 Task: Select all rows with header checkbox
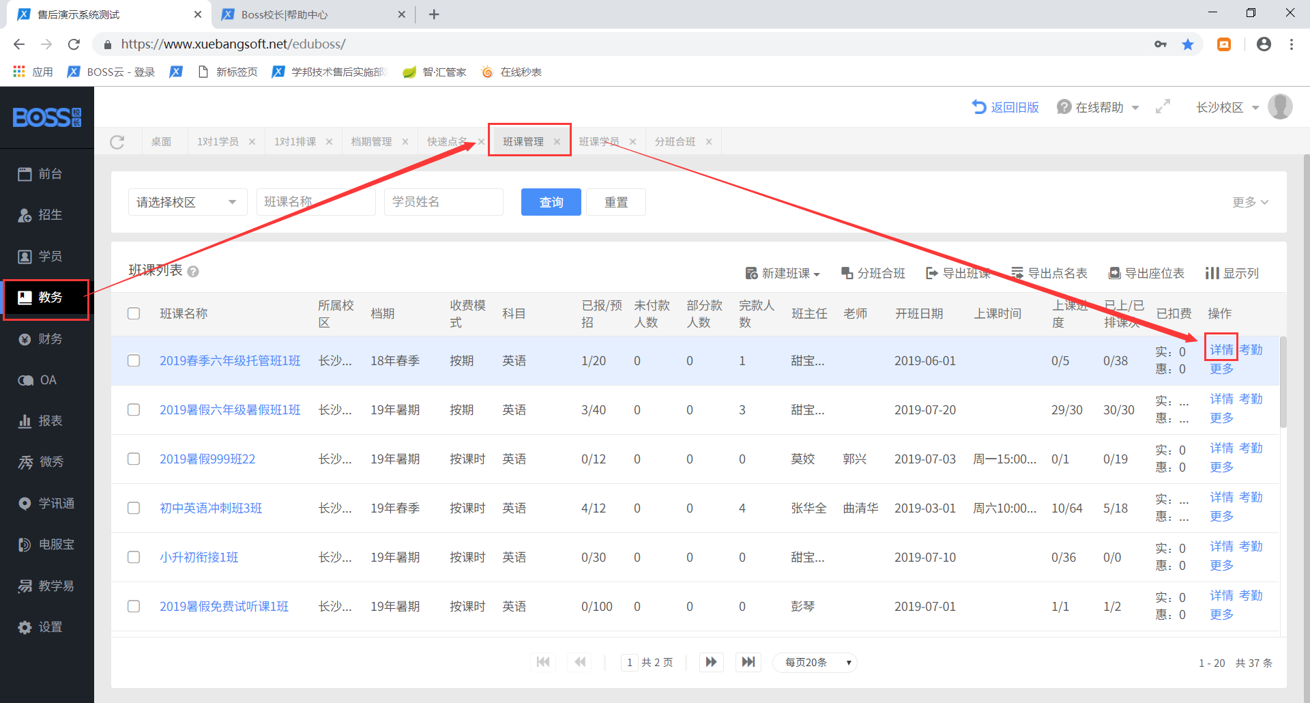click(x=134, y=313)
